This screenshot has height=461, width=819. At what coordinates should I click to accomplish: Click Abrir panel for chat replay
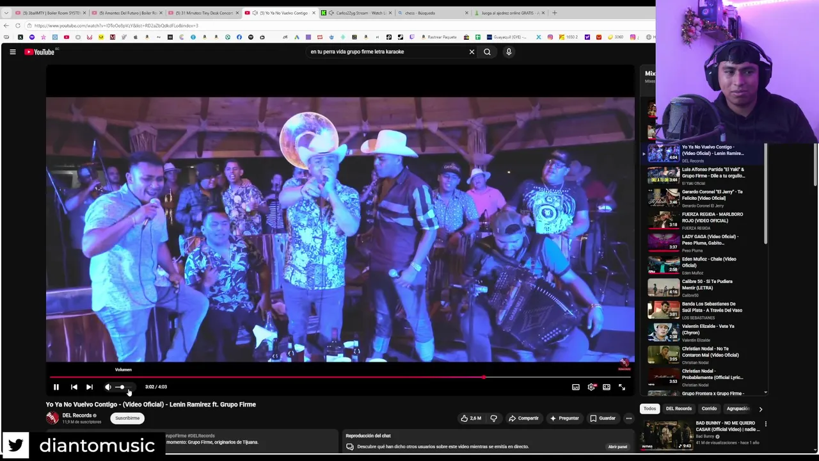tap(617, 447)
